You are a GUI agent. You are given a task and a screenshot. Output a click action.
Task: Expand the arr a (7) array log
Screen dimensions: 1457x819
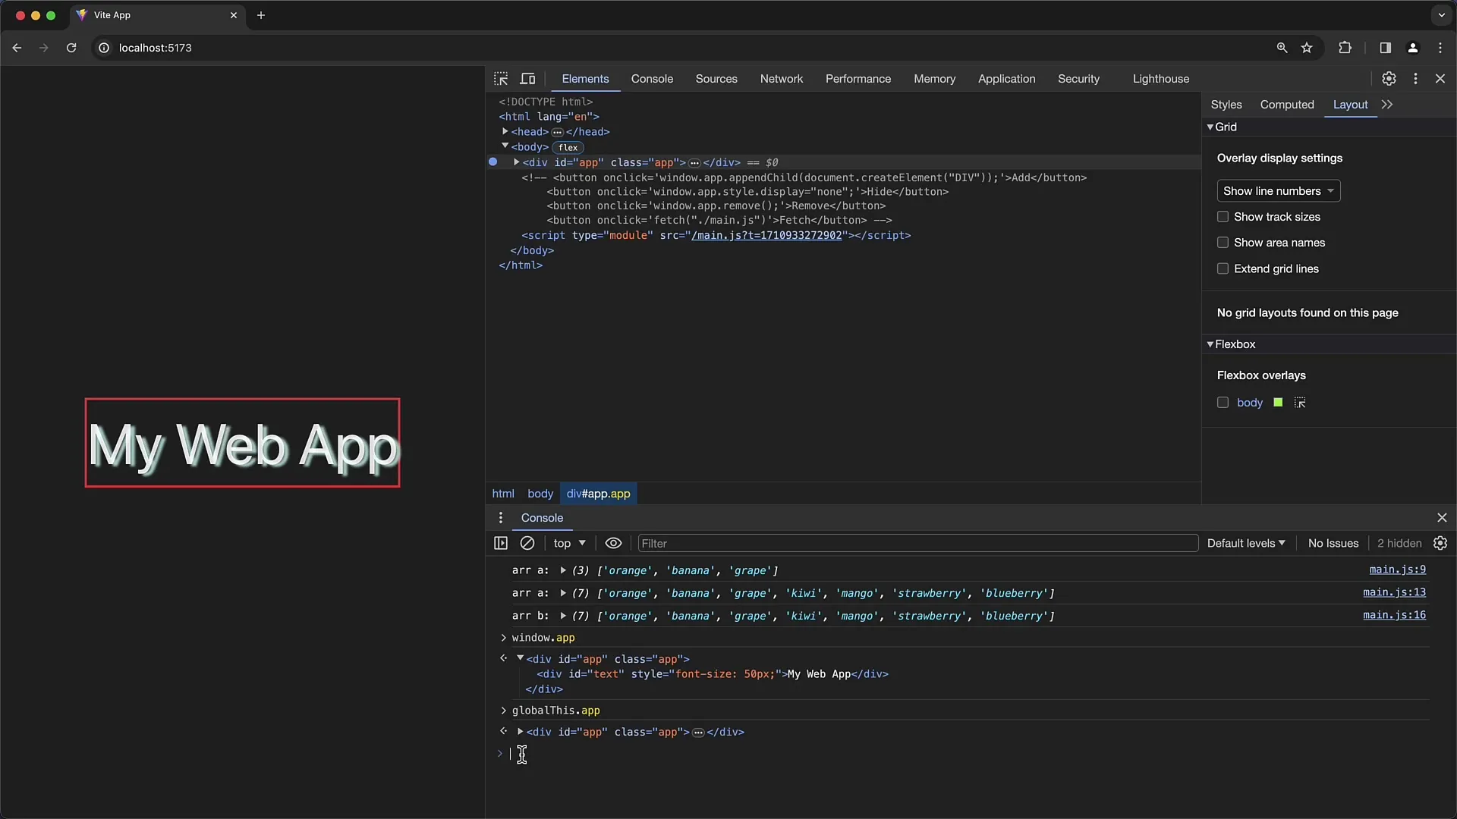point(562,593)
